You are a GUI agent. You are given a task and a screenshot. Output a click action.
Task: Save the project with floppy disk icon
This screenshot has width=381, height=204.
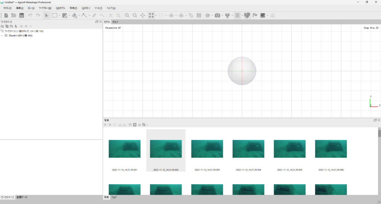[22, 16]
